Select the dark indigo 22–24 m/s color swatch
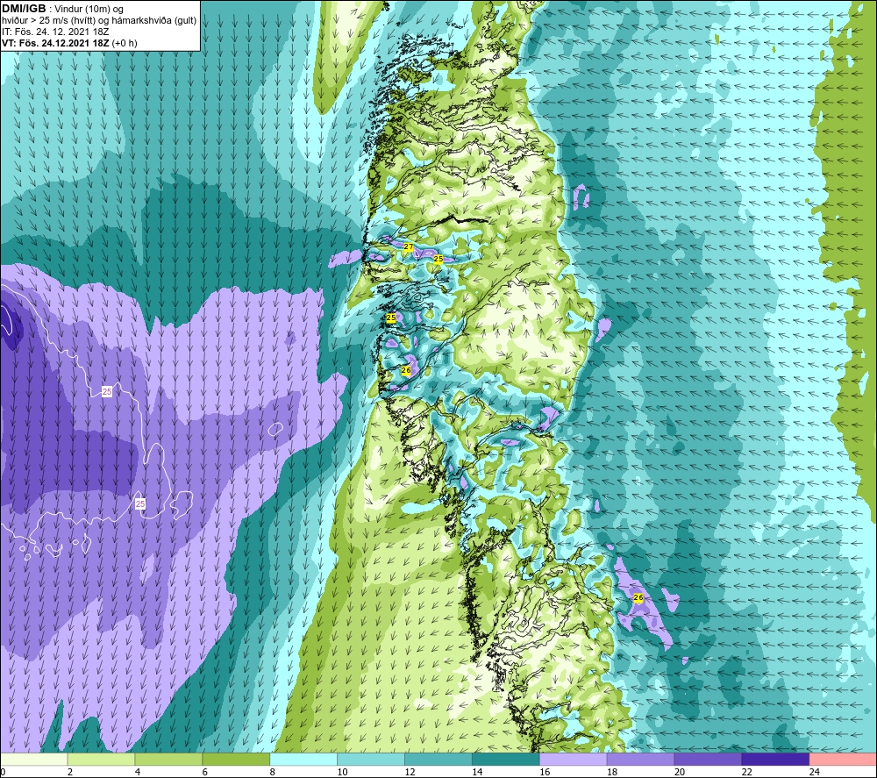Viewport: 877px width, 778px height. 775,759
